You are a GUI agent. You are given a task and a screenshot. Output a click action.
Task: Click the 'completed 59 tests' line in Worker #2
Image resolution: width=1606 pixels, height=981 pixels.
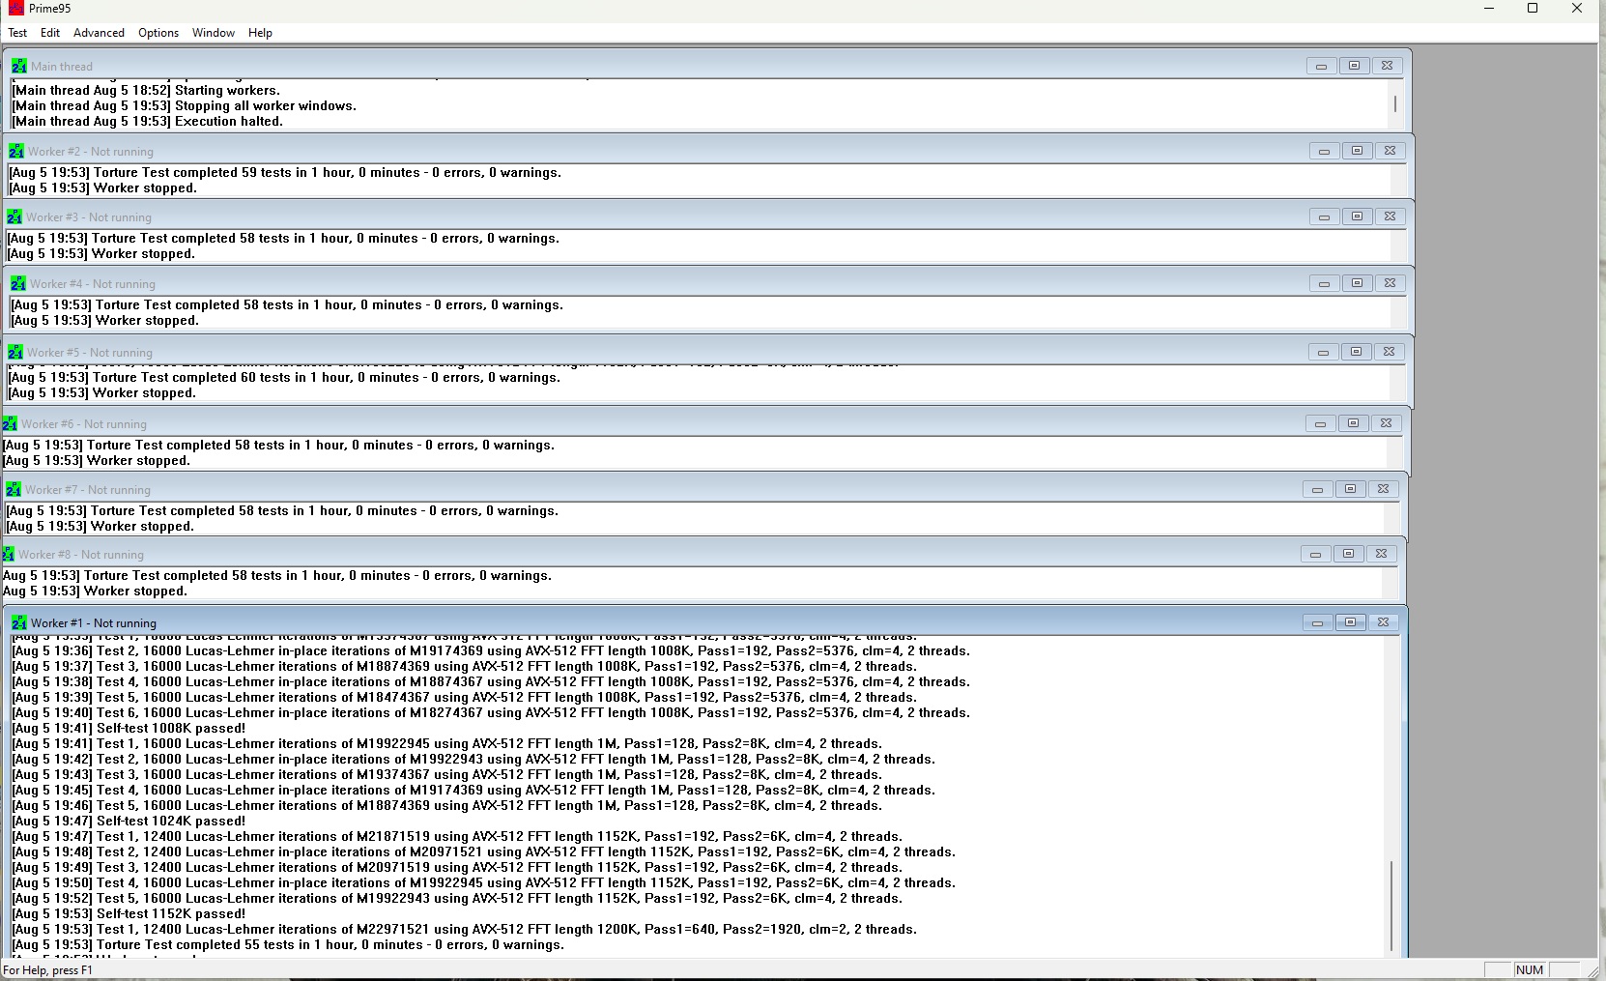(285, 172)
